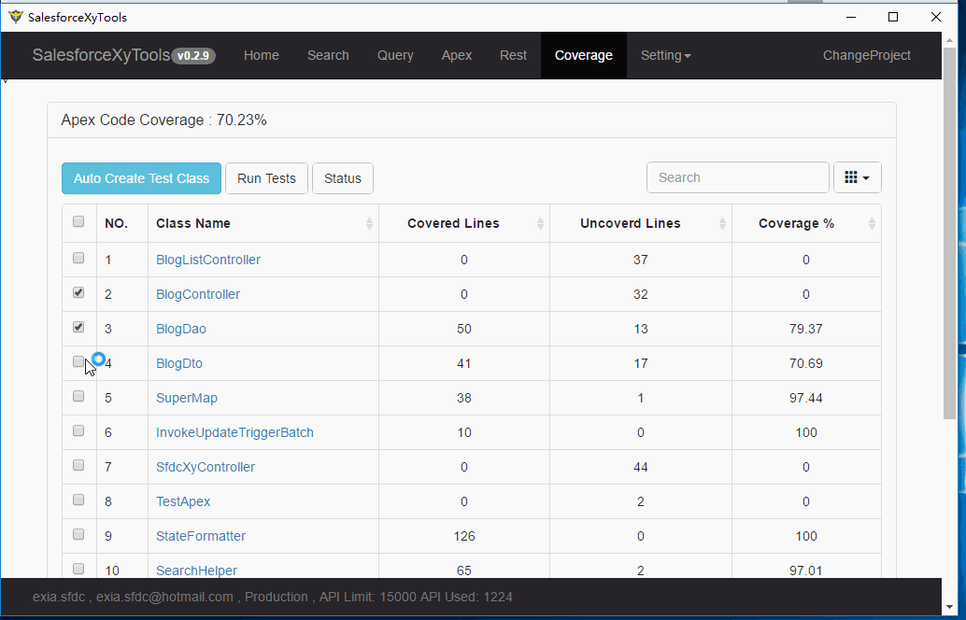
Task: Click the footer API Limit status text
Action: [x=366, y=597]
